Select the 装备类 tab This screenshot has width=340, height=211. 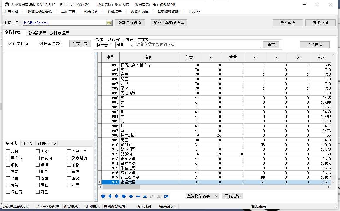pos(11,143)
